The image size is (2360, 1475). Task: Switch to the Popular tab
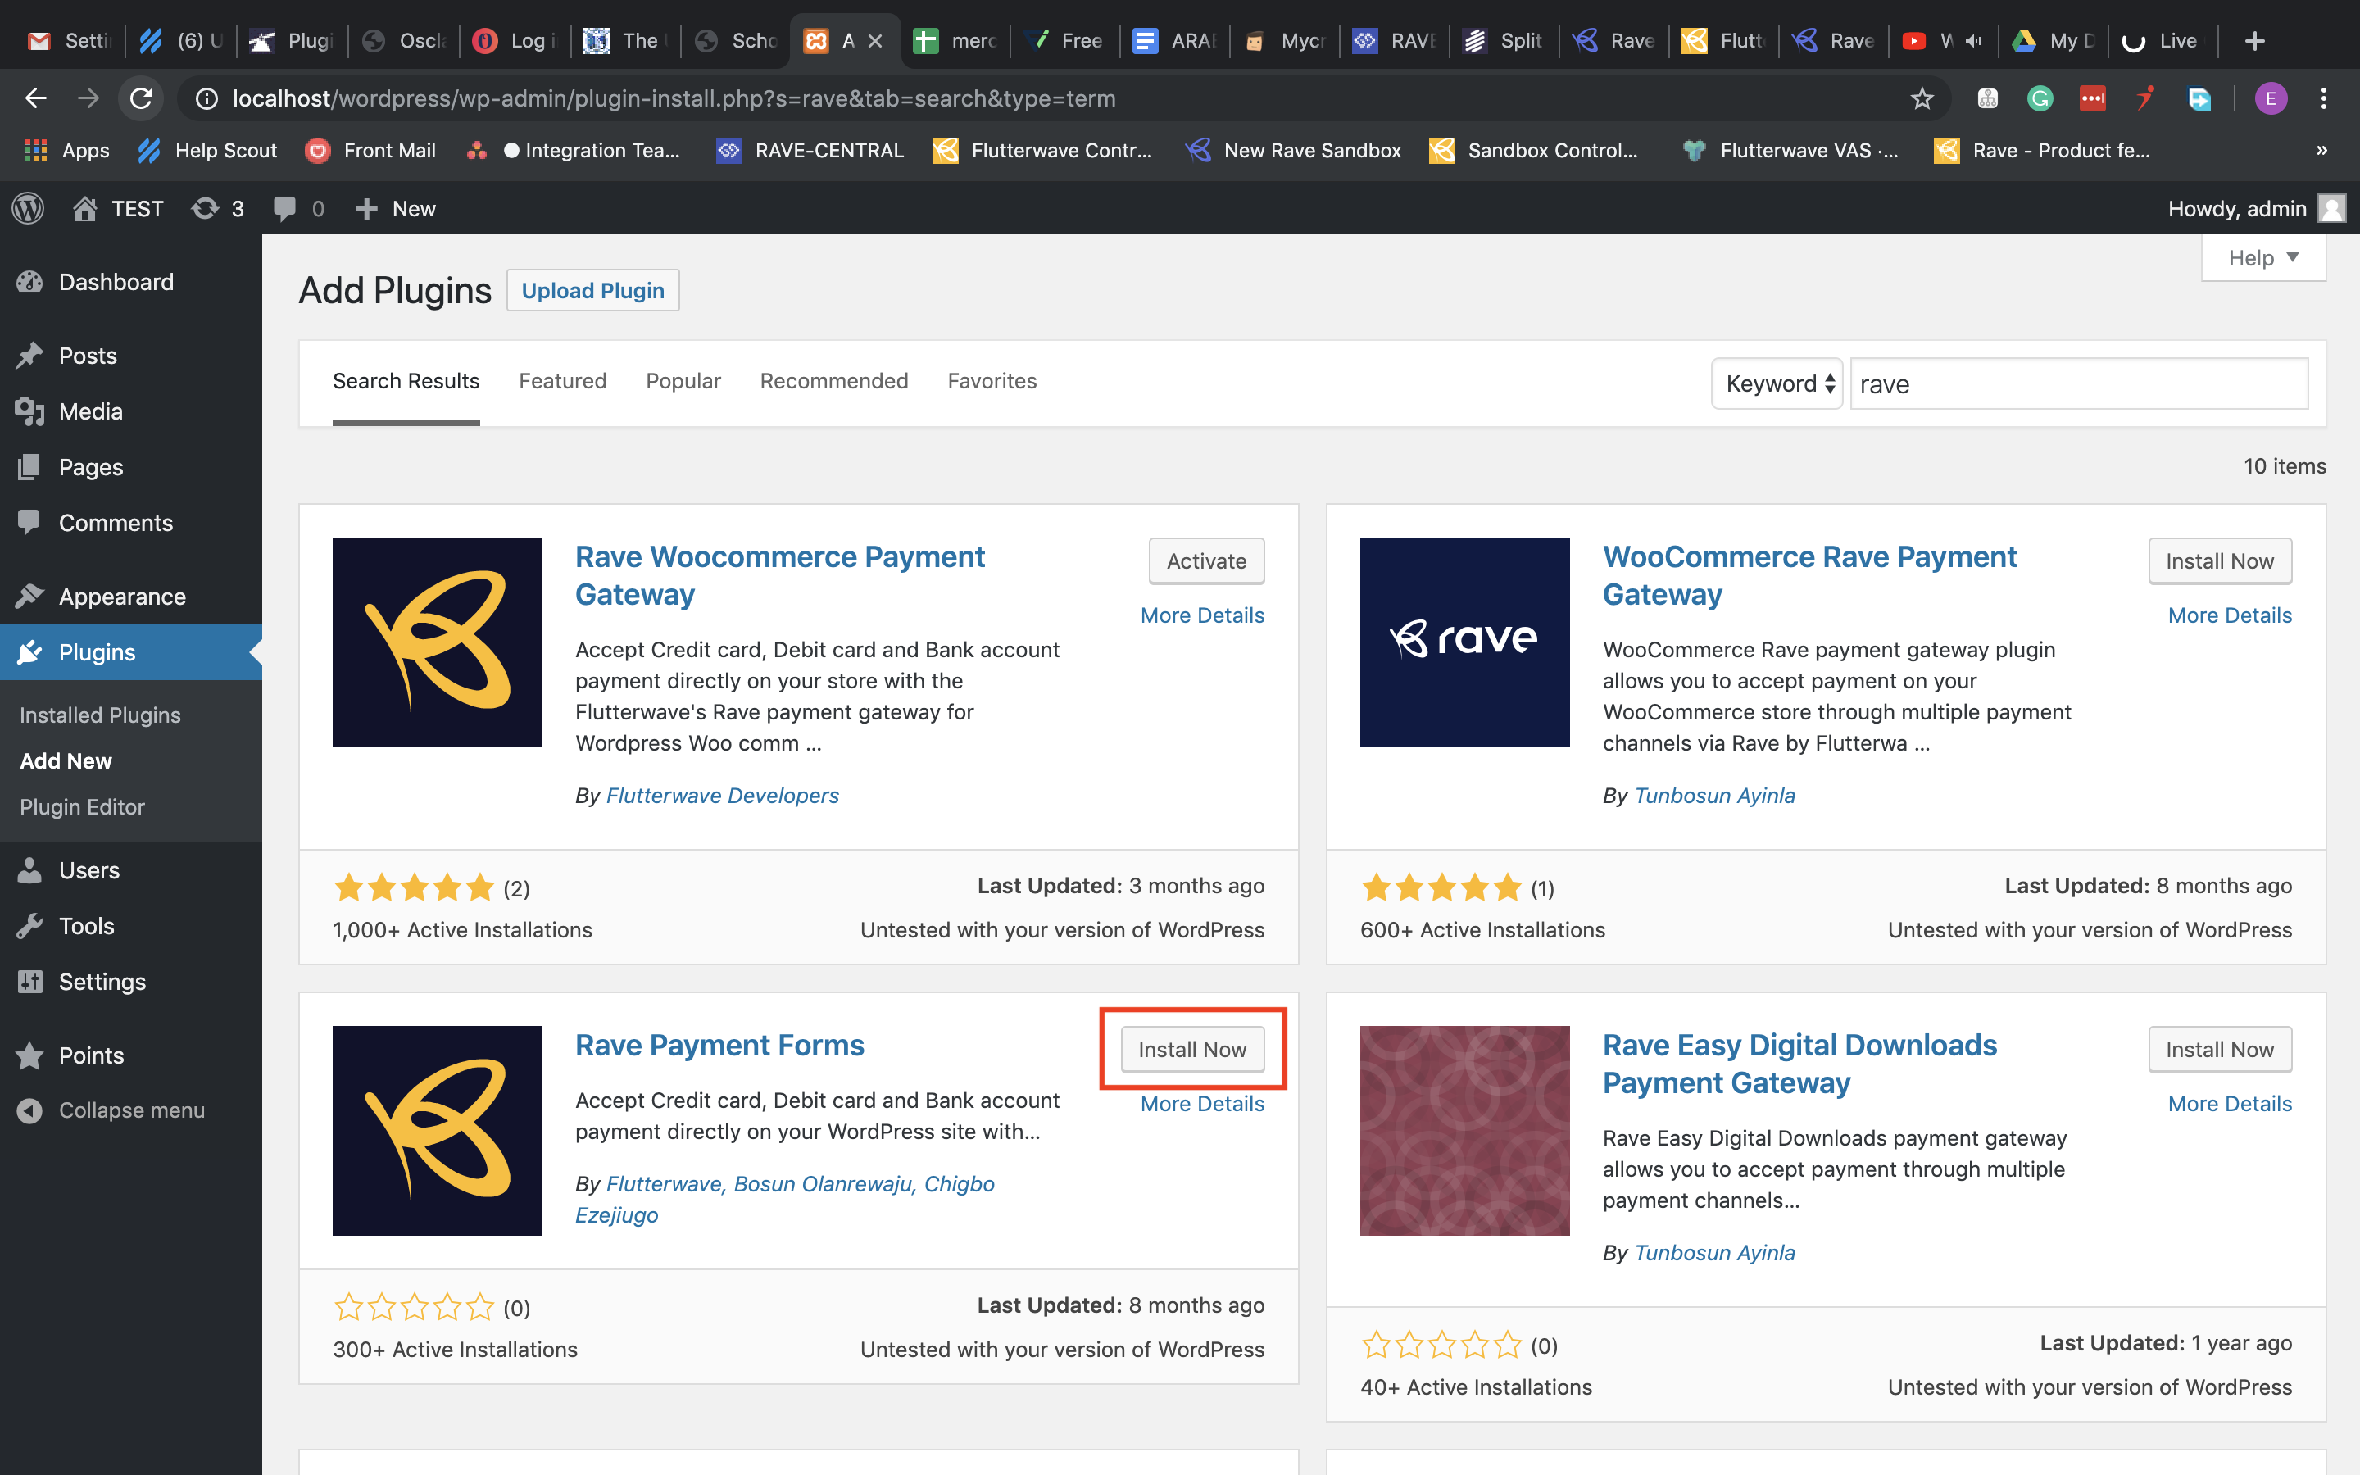[683, 381]
